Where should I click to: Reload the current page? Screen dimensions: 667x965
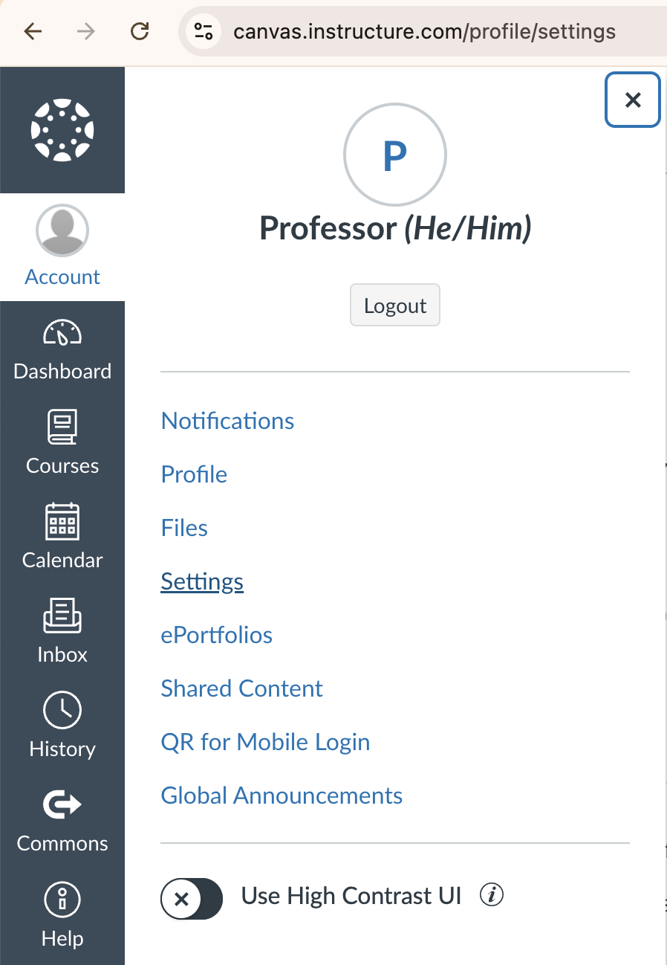(x=139, y=32)
